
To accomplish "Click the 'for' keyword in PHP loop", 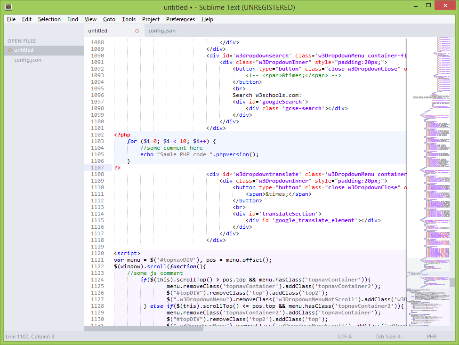I will [x=132, y=141].
